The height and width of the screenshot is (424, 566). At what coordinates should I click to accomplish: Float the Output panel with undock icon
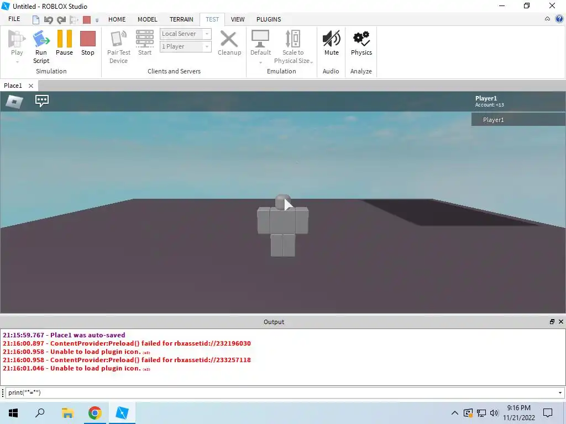pos(552,322)
